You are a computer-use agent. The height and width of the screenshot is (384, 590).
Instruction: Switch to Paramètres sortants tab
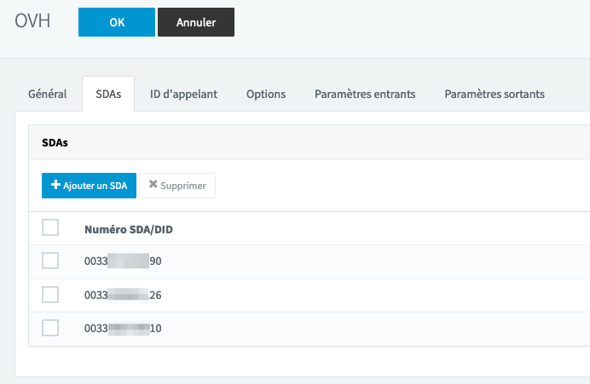click(x=495, y=94)
